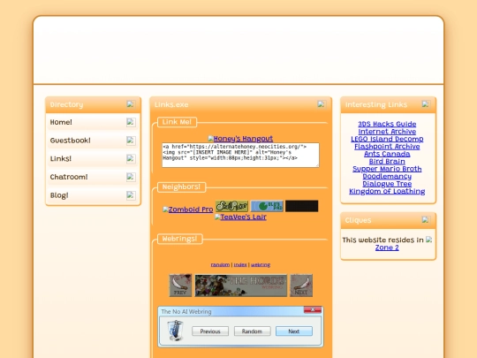Click Next in No AI Webring
The height and width of the screenshot is (358, 477).
pos(294,331)
